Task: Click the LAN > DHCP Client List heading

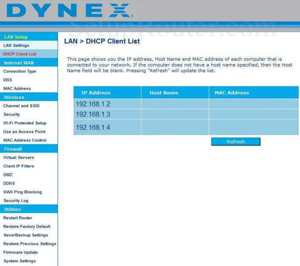Action: click(102, 41)
